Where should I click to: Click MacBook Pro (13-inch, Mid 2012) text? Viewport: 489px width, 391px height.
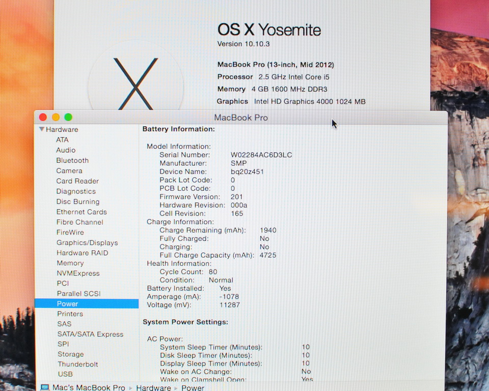click(276, 65)
